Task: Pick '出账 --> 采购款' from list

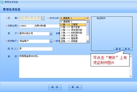Action: (x=73, y=41)
